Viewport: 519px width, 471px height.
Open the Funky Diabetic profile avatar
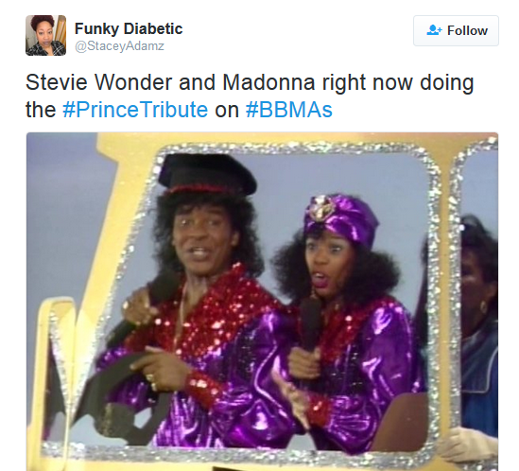tap(45, 35)
